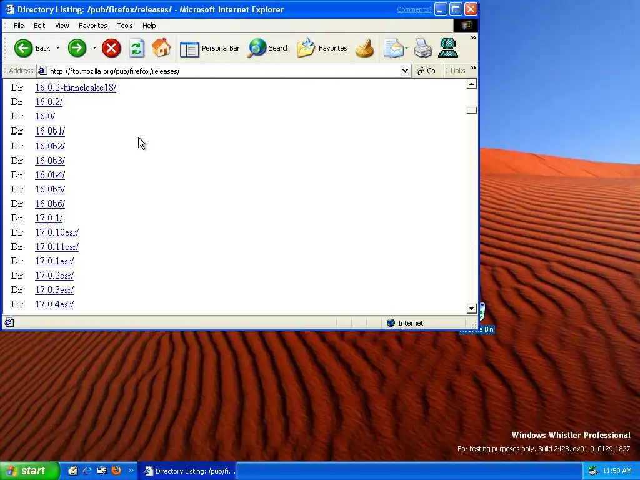
Task: Click the Comments? link in title bar
Action: pyautogui.click(x=414, y=9)
